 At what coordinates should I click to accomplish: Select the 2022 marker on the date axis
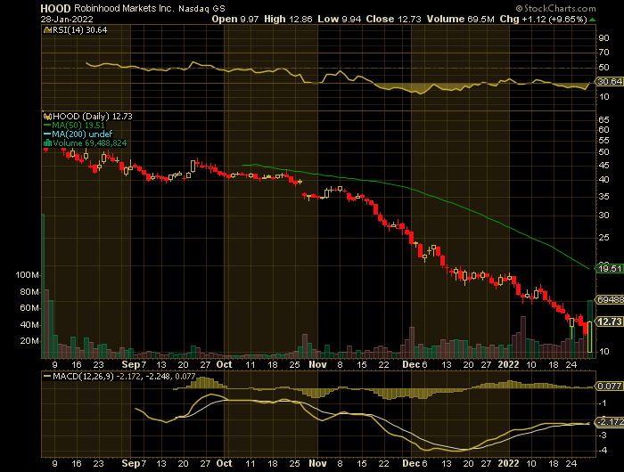pos(506,364)
